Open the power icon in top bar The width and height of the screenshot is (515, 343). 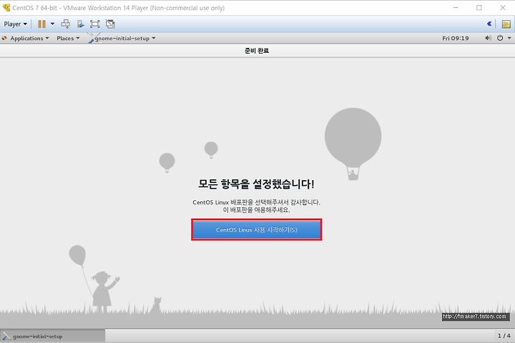coord(500,38)
